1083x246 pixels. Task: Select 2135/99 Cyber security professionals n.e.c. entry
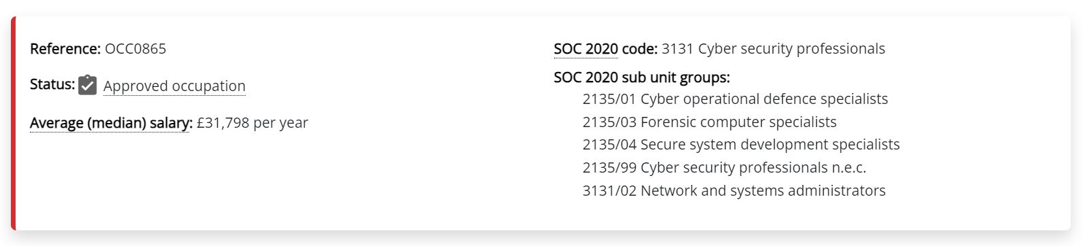(x=724, y=168)
